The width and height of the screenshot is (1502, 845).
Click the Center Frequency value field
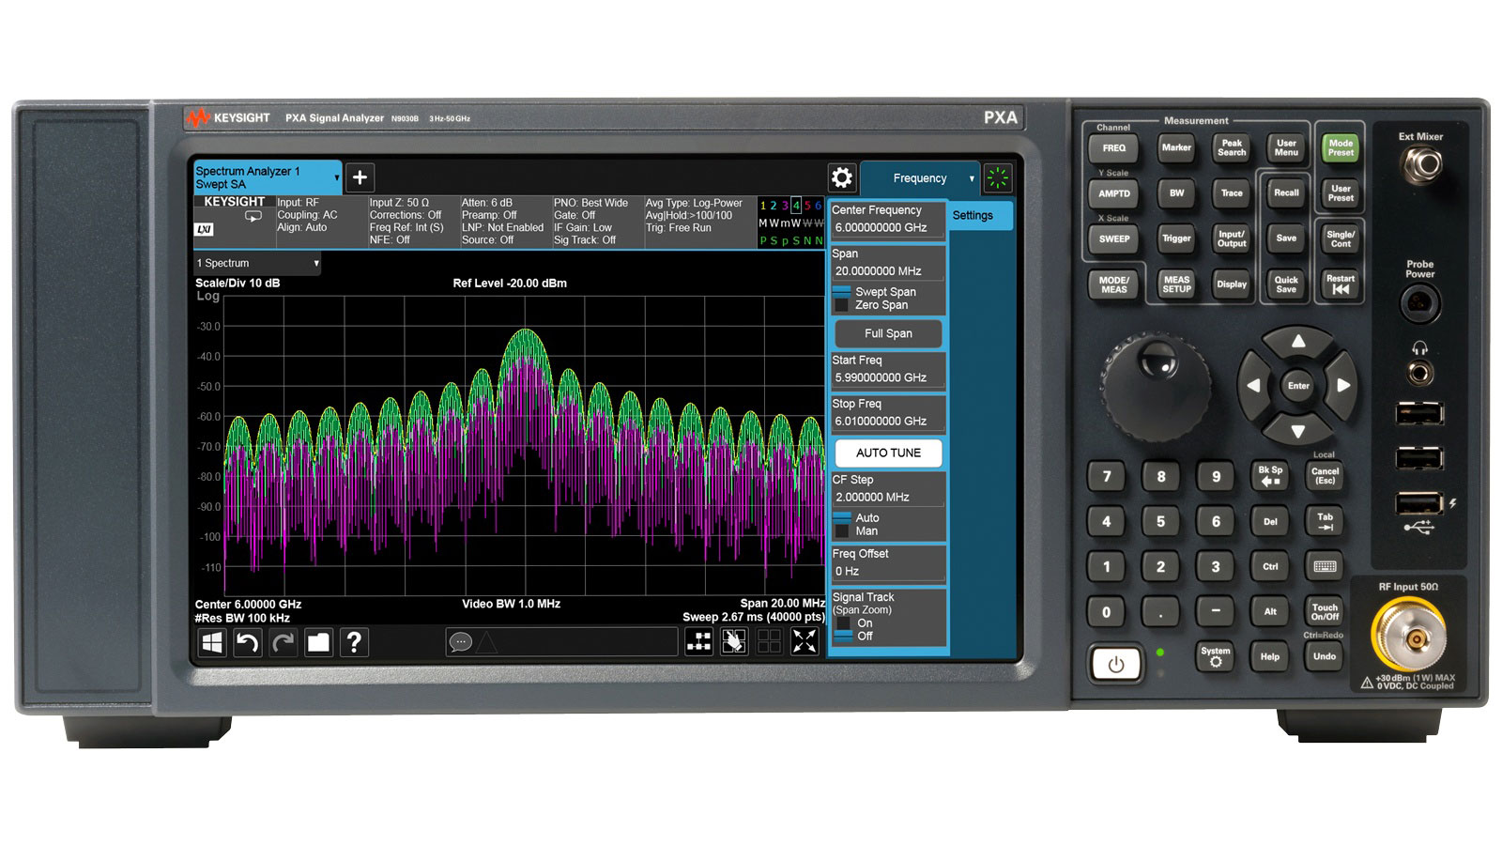click(887, 227)
